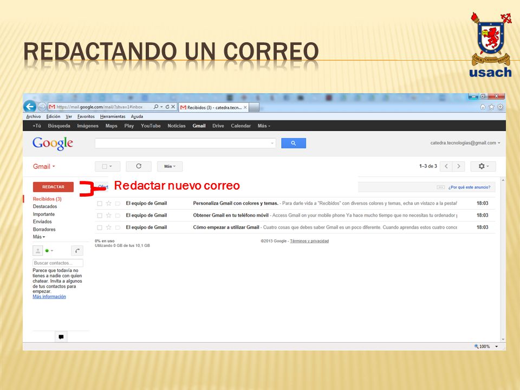Star the Personaliza Gmail message
This screenshot has width=520, height=390.
(108, 203)
